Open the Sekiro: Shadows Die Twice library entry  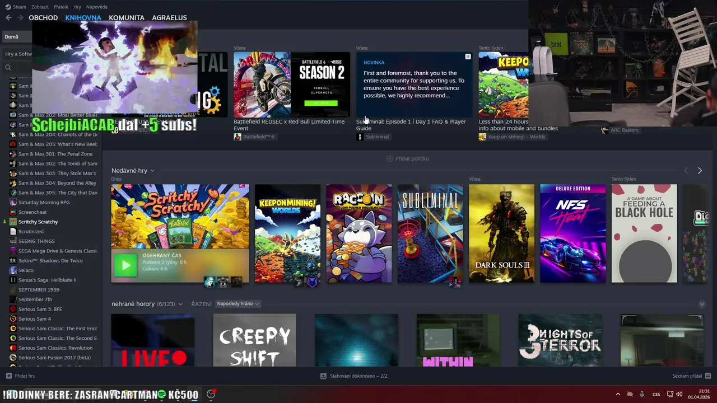pyautogui.click(x=51, y=260)
